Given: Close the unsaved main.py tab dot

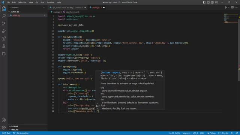Looking at the screenshot, I should pos(104,7).
